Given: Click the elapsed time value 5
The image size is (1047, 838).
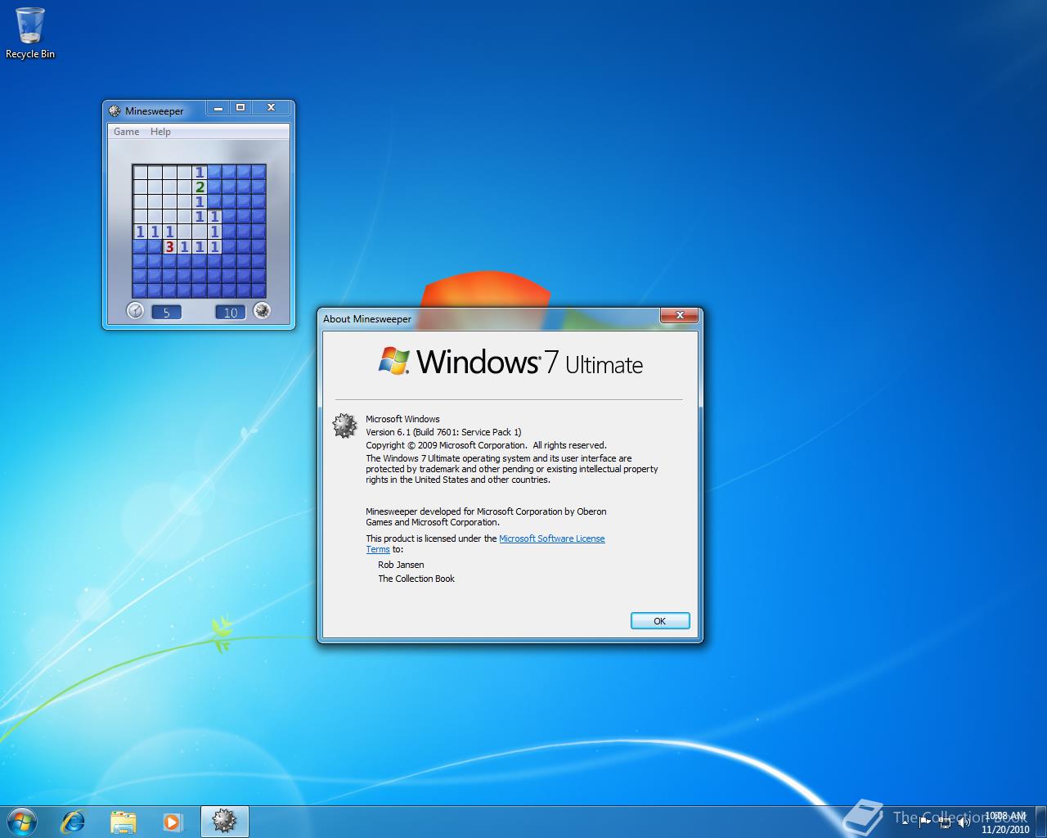Looking at the screenshot, I should coord(166,313).
